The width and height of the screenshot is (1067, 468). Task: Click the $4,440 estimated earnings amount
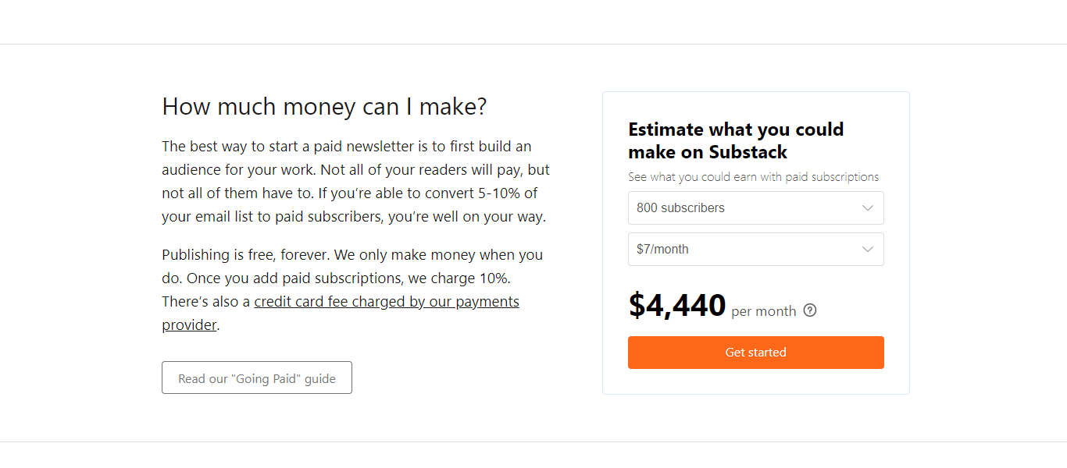tap(677, 305)
